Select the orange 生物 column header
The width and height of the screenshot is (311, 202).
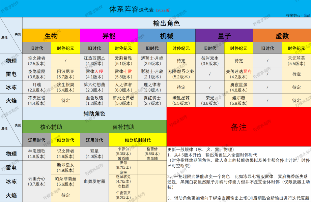coord(51,35)
